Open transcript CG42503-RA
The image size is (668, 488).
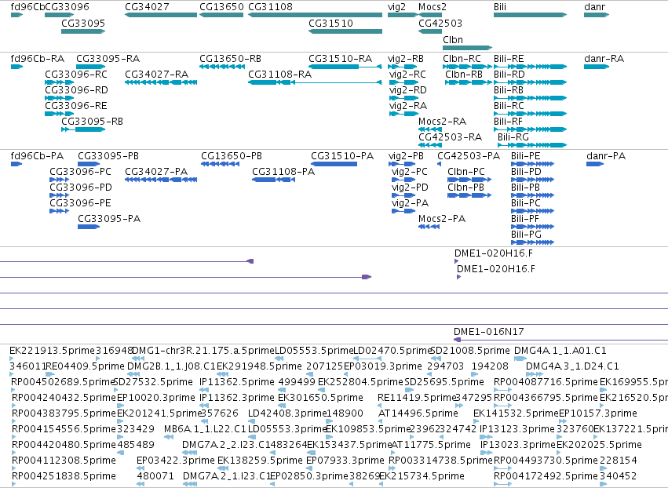pos(430,145)
